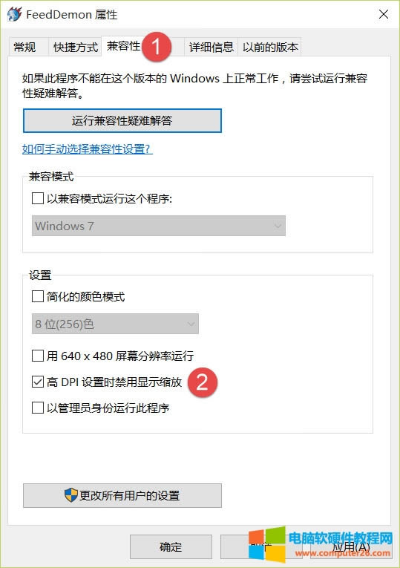This screenshot has width=400, height=568.
Task: Click the shield icon on change all users button
Action: pos(71,494)
